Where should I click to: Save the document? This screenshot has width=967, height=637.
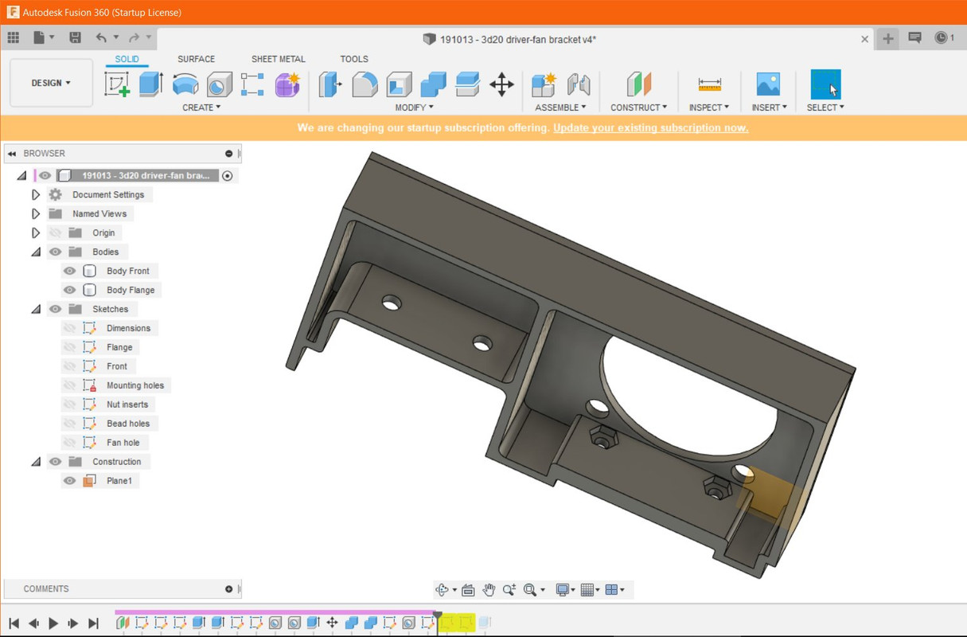click(x=75, y=37)
